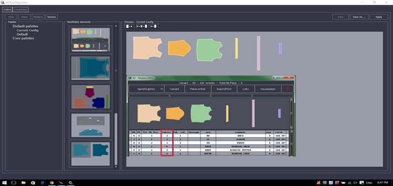This screenshot has height=186, width=393.
Task: Select the User palettes node
Action: 23,38
